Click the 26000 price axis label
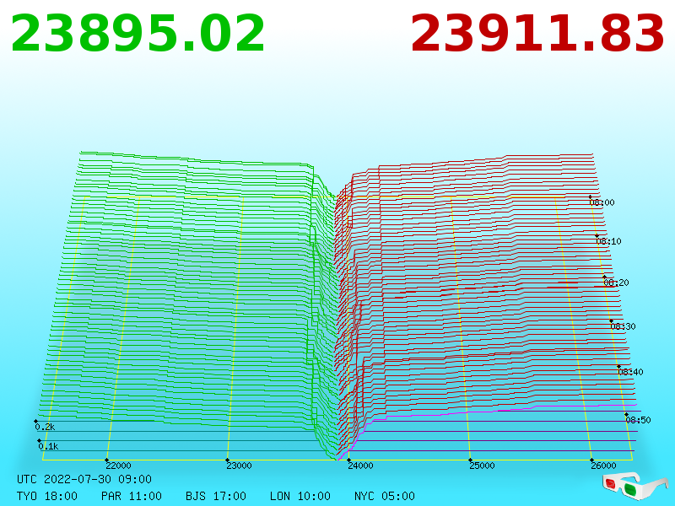675x506 pixels. [603, 466]
